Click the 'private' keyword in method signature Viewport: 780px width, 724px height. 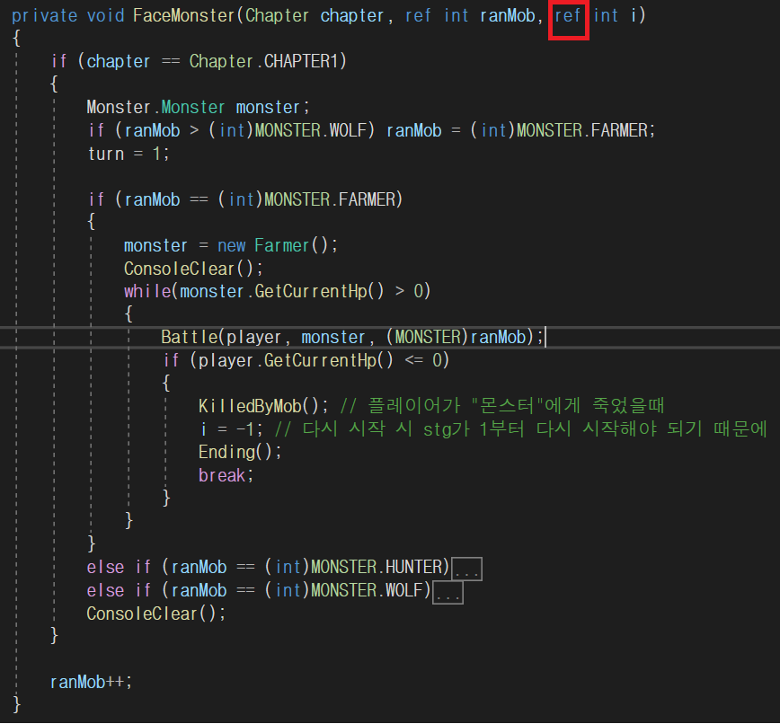44,15
